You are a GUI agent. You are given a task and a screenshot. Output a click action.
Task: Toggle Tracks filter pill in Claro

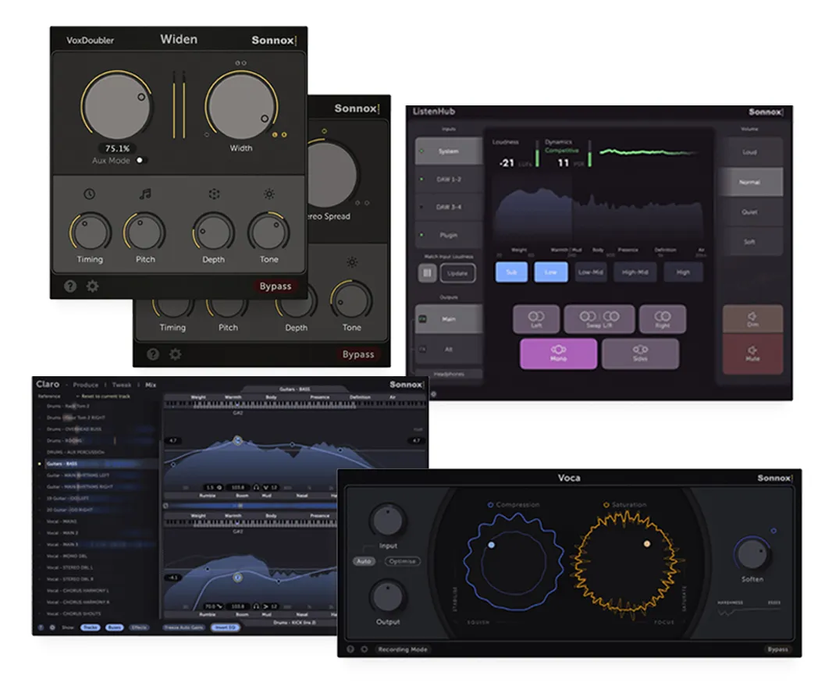tap(91, 627)
